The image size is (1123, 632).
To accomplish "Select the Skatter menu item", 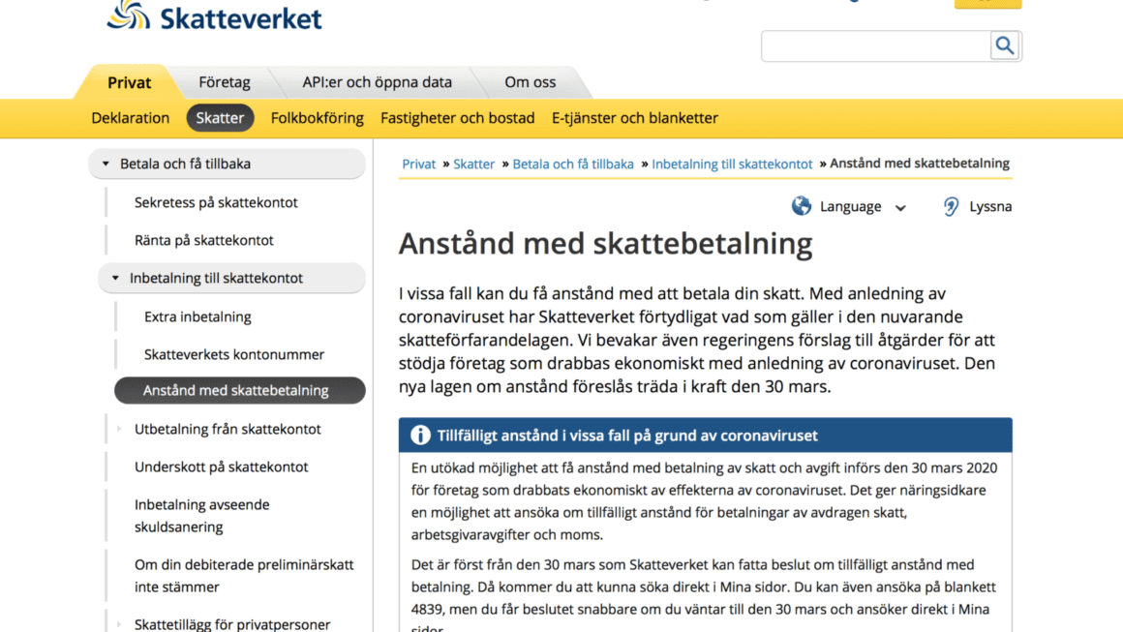I will [x=220, y=118].
